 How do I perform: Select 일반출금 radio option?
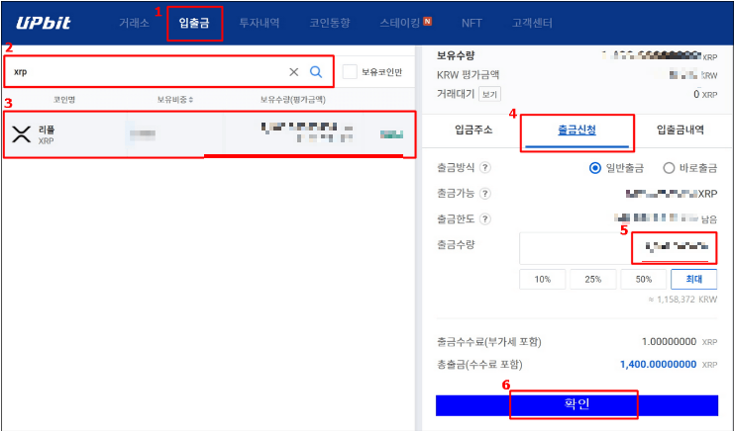pos(595,168)
